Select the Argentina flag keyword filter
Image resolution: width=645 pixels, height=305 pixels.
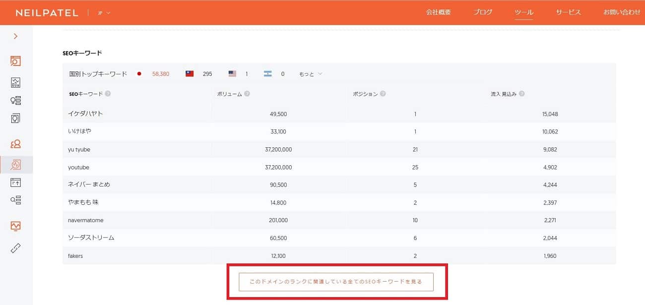tap(268, 74)
